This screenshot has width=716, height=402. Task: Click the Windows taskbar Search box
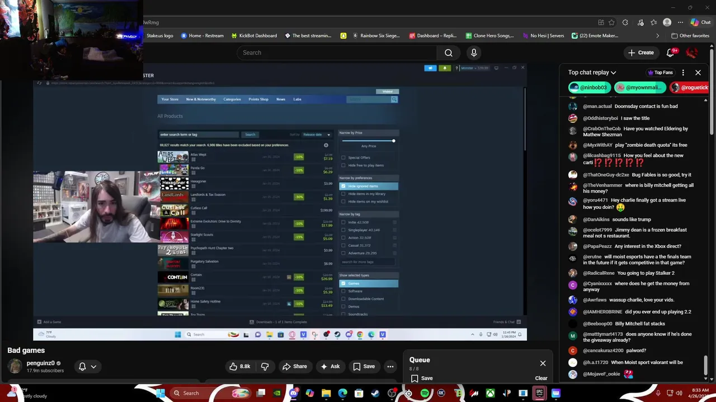(210, 393)
